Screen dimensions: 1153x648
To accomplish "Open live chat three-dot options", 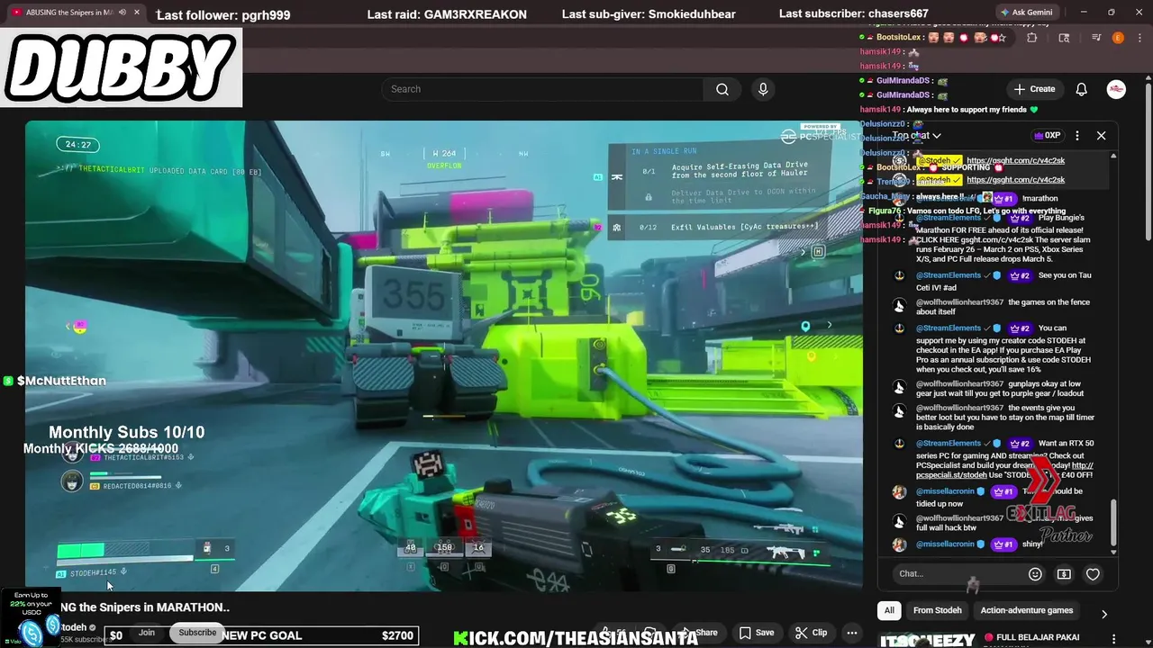I will (x=1077, y=136).
